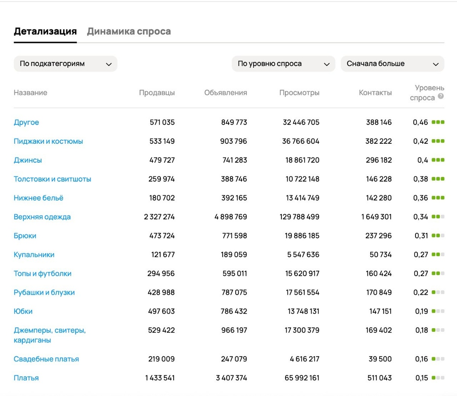Select listings value 903 796

233,142
